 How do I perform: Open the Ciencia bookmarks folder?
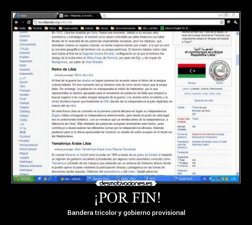click(x=102, y=28)
